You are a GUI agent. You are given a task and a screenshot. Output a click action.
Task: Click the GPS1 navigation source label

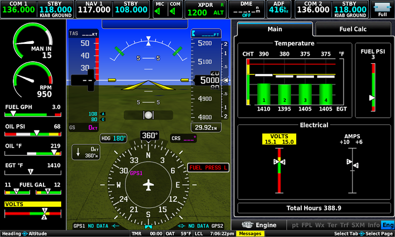[136, 173]
